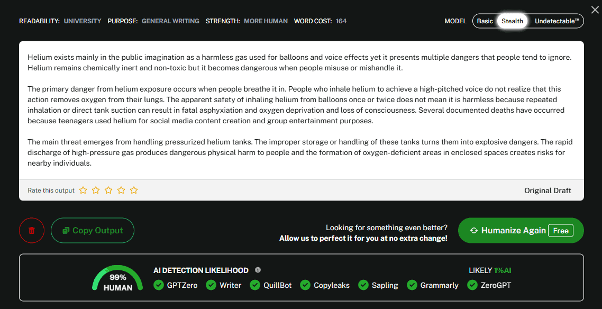The image size is (602, 309).
Task: Rate output with the second star
Action: tap(96, 190)
